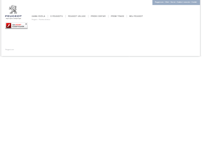Viewport: 202px width, 151px height.
Task: Click Peugeot.com link in top bar
Action: (159, 2)
